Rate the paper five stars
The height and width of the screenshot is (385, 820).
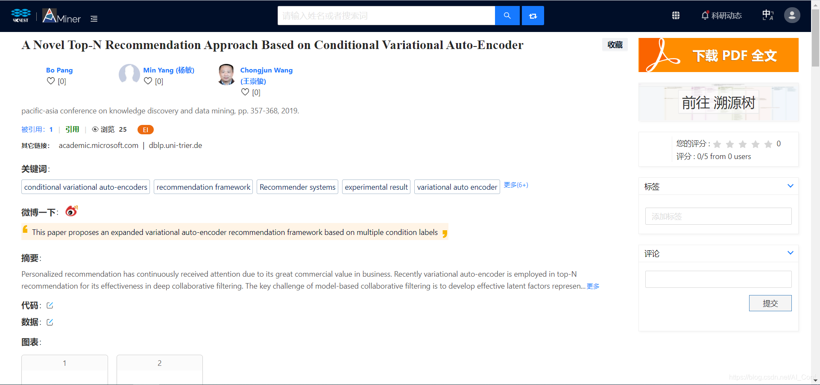click(x=768, y=144)
